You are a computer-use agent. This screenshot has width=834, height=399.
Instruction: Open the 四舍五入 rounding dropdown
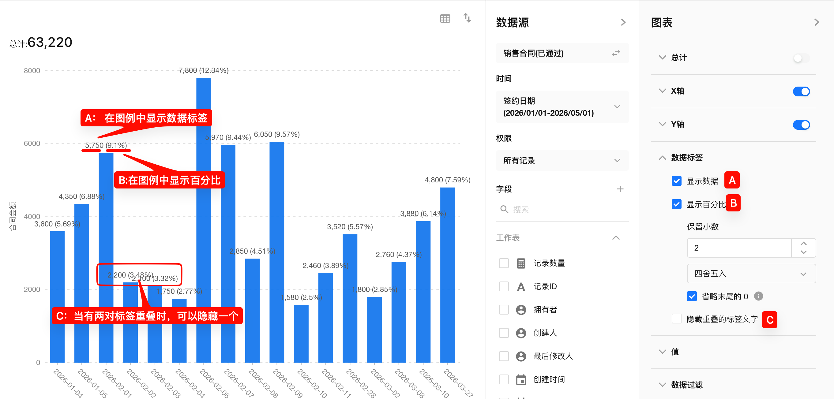click(x=751, y=274)
